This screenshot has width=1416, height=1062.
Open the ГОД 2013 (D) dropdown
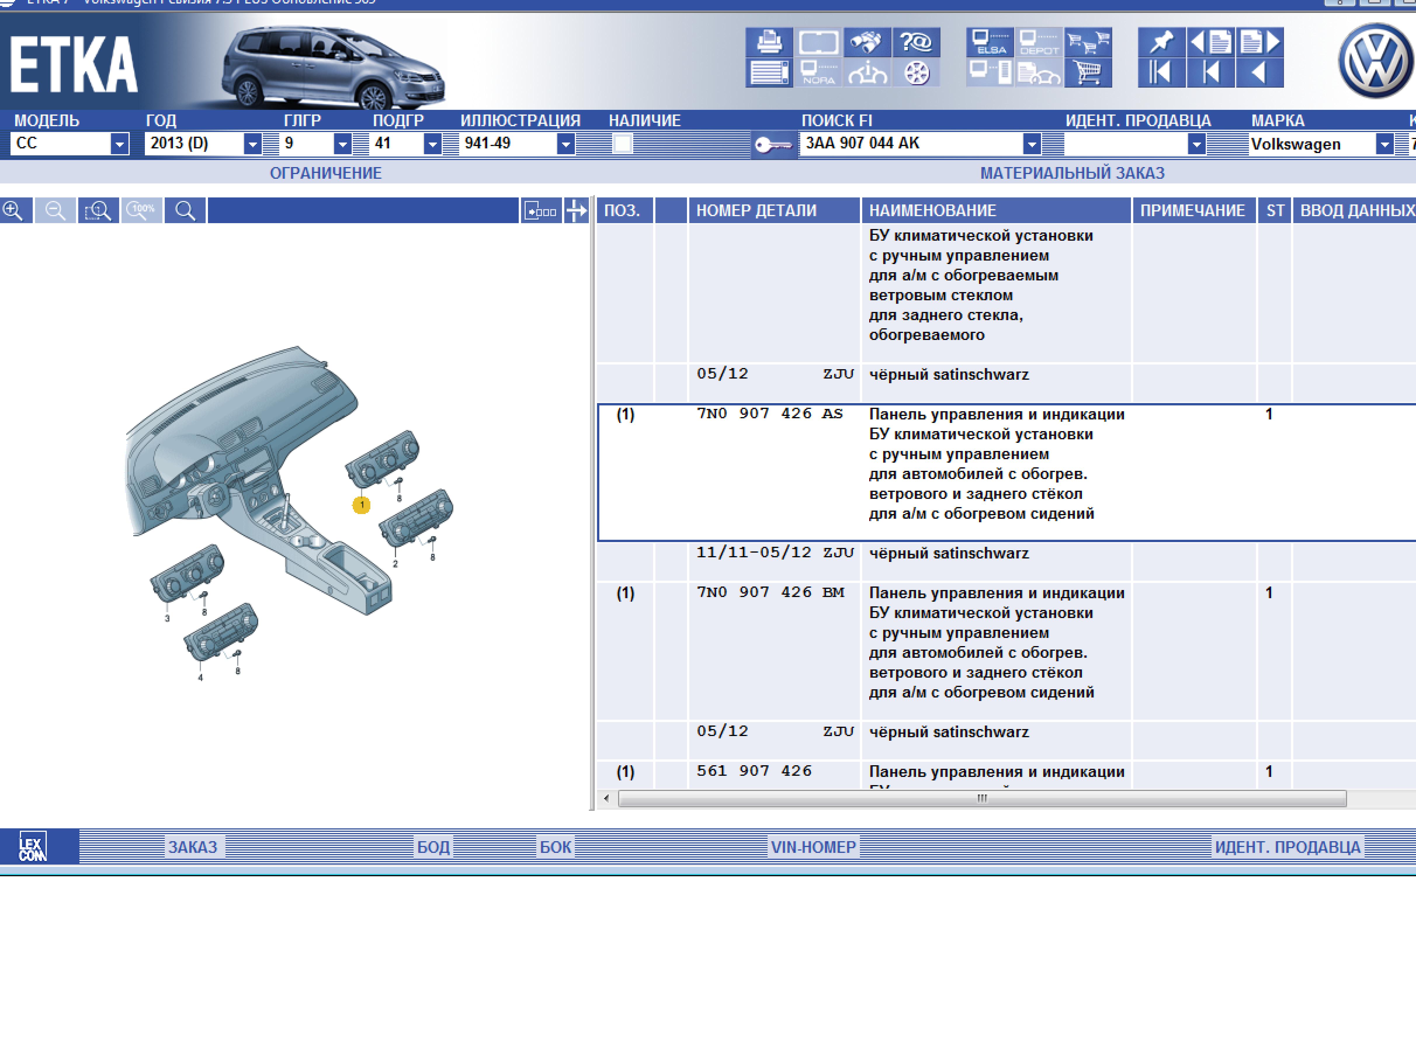253,144
